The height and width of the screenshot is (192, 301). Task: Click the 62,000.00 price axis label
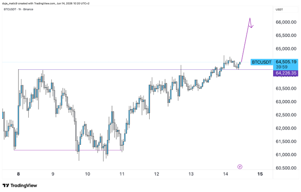[x=286, y=128]
